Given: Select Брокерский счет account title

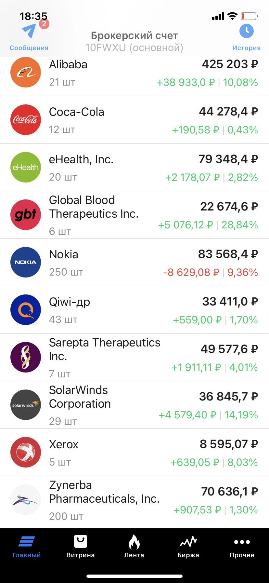Looking at the screenshot, I should pyautogui.click(x=134, y=35).
